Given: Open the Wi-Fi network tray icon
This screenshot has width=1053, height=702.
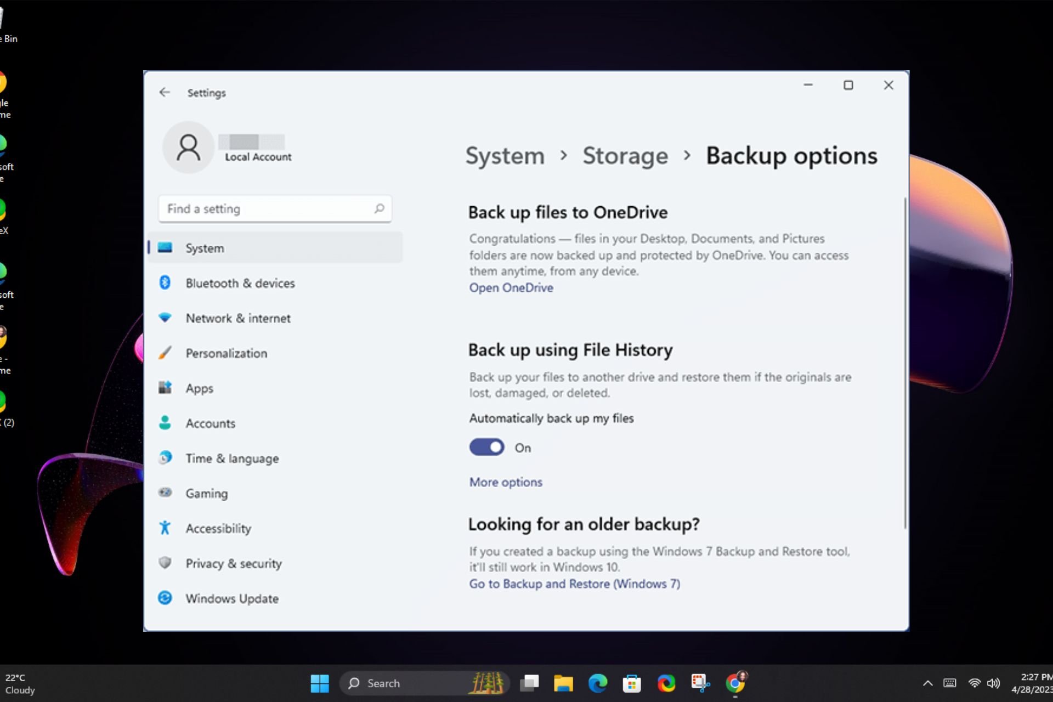Looking at the screenshot, I should (975, 683).
